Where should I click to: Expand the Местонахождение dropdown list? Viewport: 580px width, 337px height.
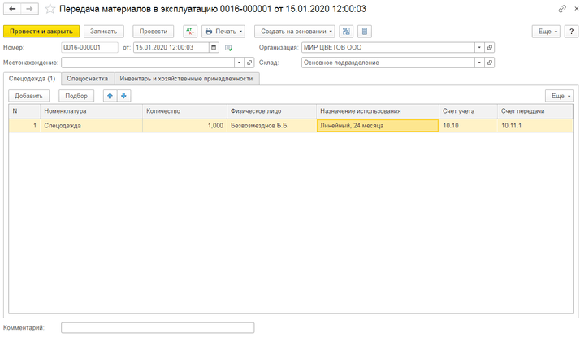238,62
